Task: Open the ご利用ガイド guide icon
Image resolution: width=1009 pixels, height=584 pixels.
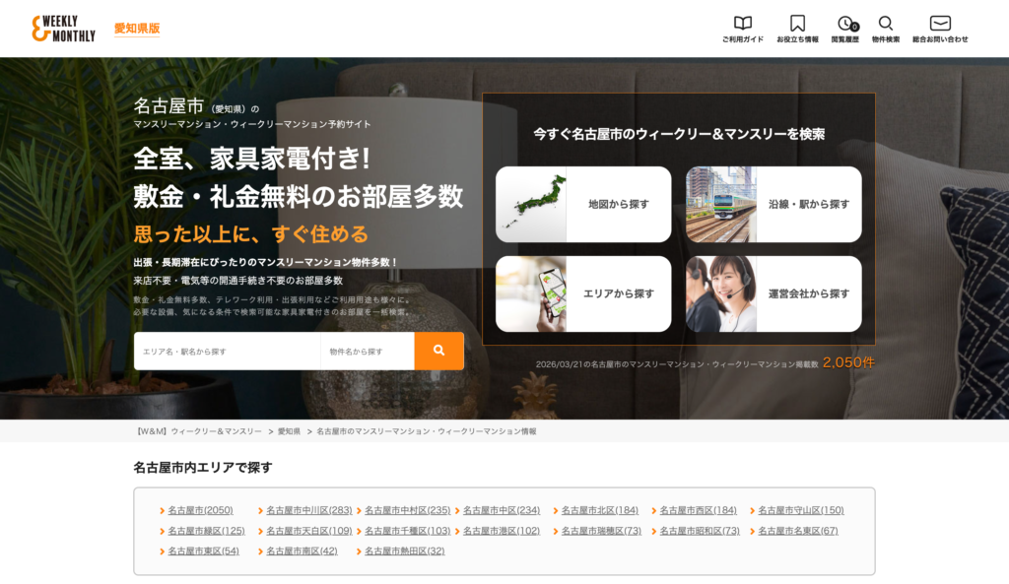Action: coord(742,26)
